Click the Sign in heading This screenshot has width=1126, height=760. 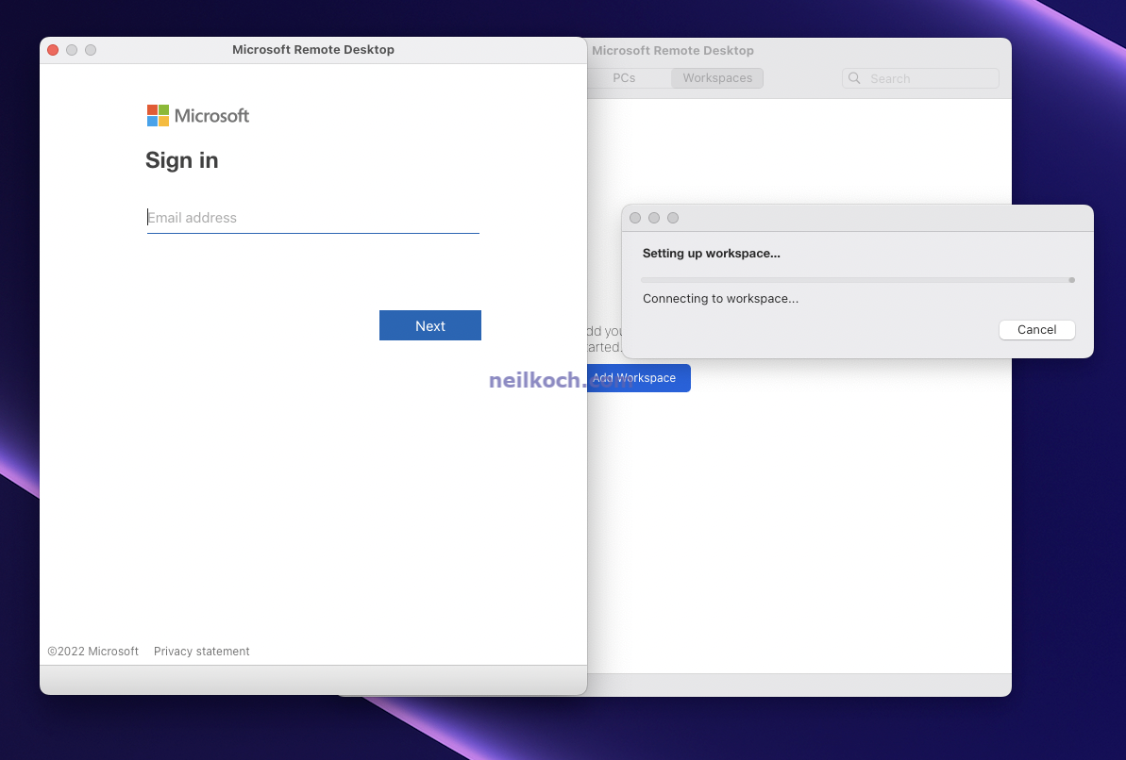pos(181,160)
